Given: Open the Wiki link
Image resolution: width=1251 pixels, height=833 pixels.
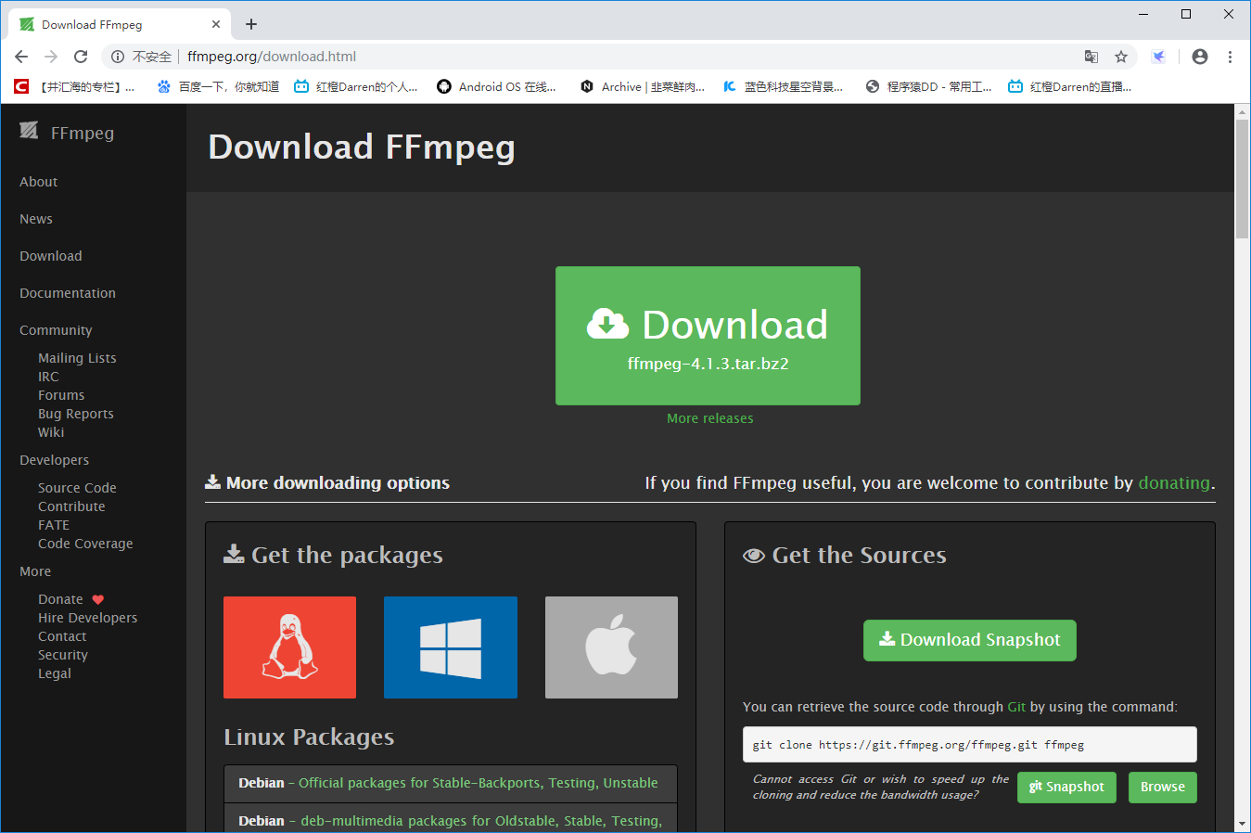Looking at the screenshot, I should (51, 432).
